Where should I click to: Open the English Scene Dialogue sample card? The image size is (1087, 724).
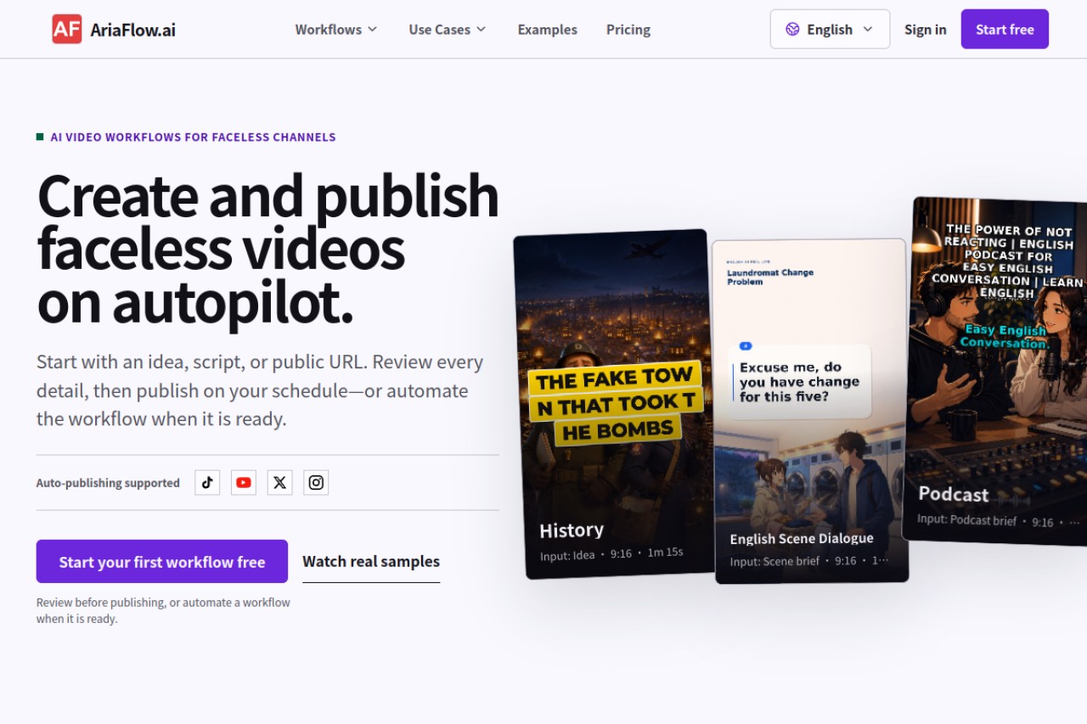(810, 411)
